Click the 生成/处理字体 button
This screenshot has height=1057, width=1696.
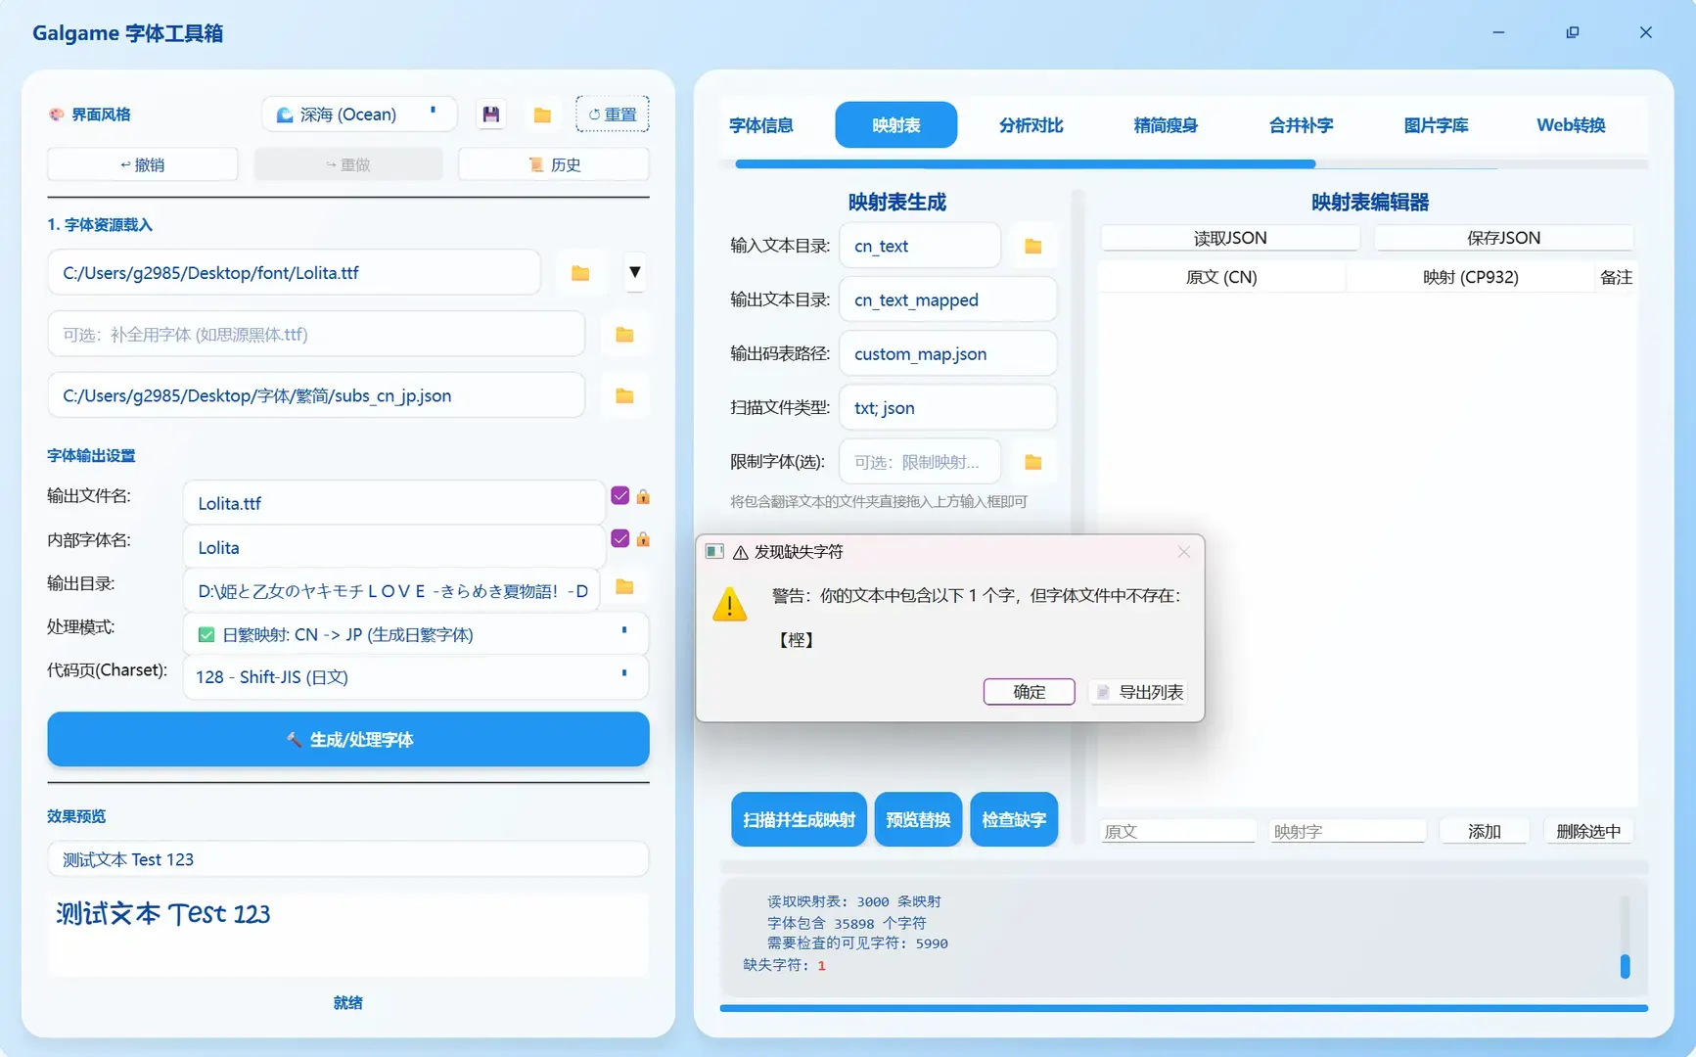tap(348, 740)
